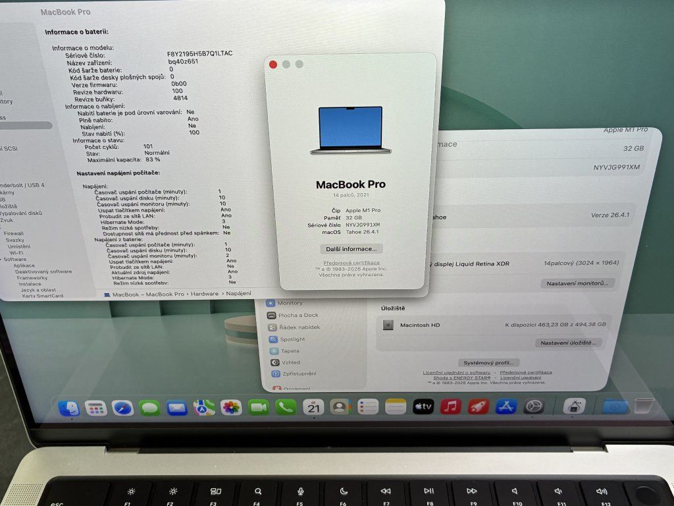
Task: Open the App Store icon
Action: pos(506,406)
